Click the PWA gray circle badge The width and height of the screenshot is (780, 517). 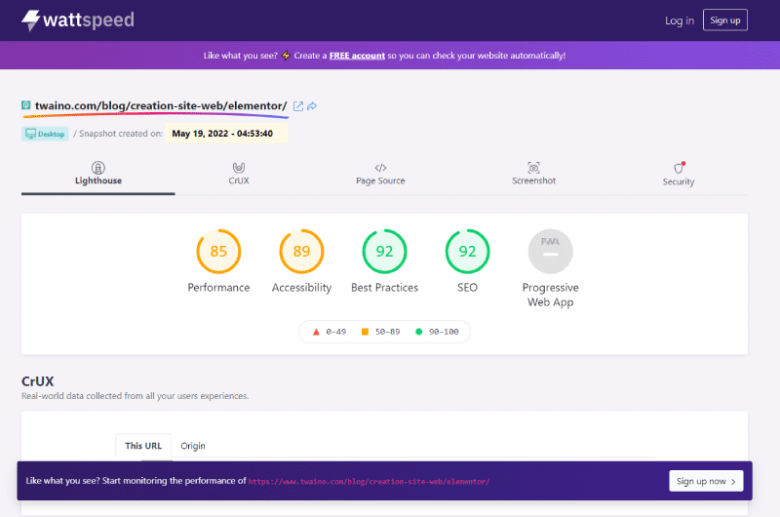(550, 252)
